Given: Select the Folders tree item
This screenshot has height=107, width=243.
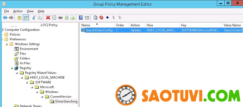Looking at the screenshot, I should click(x=25, y=58).
